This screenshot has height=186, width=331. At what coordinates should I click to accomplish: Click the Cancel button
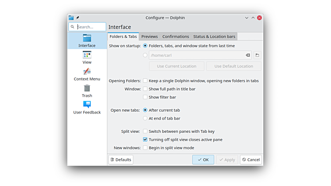click(251, 160)
